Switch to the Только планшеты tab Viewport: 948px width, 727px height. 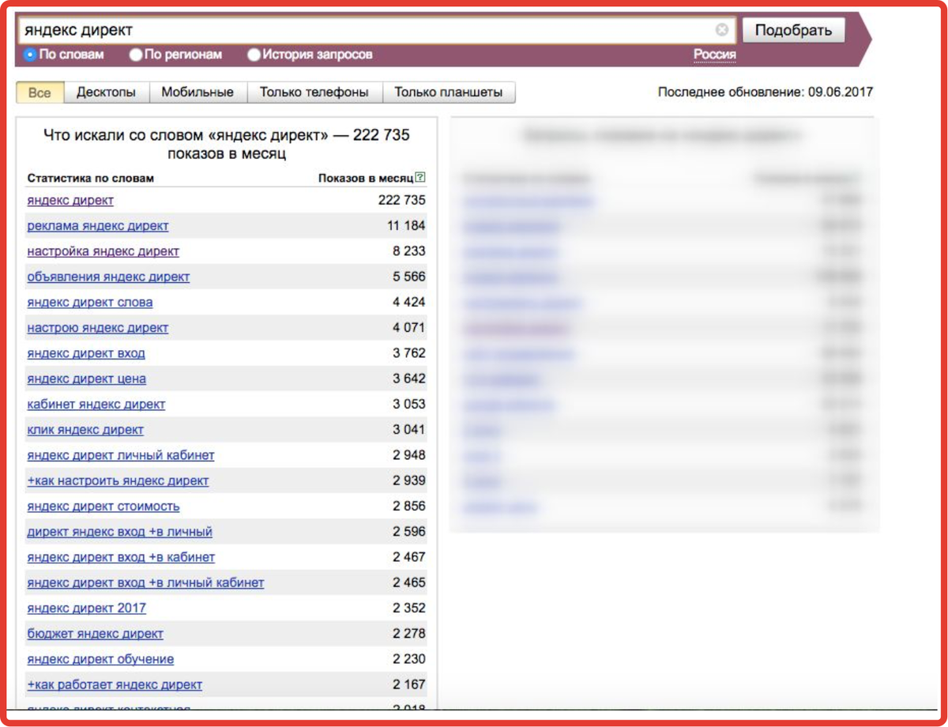point(449,92)
